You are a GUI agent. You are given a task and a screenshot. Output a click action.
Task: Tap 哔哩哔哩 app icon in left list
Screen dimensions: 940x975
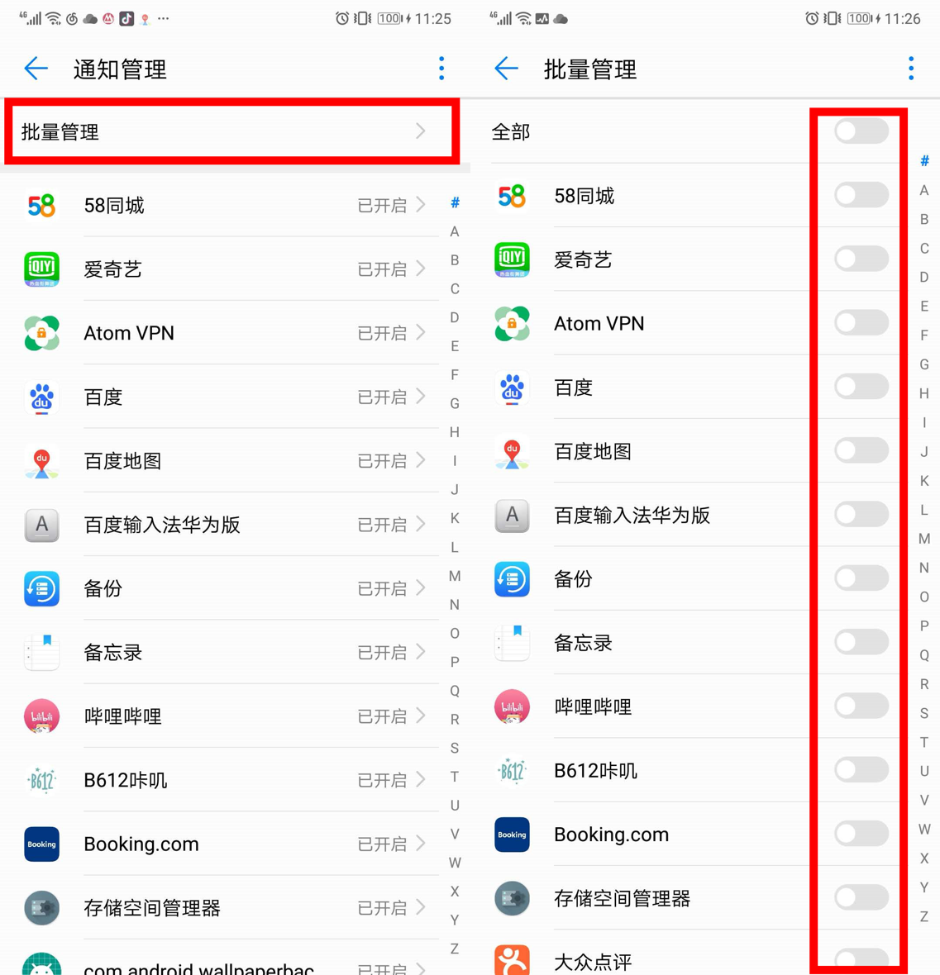[41, 716]
